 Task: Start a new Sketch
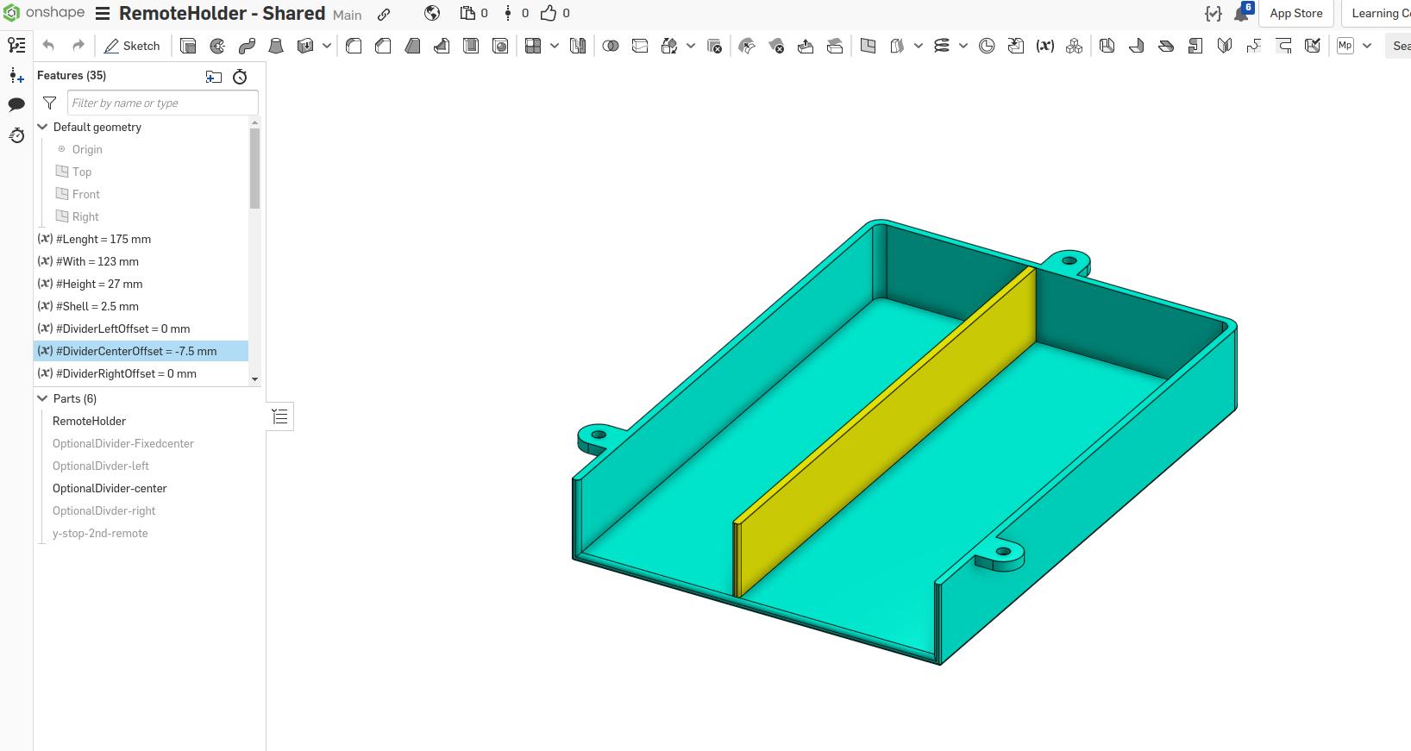point(132,46)
